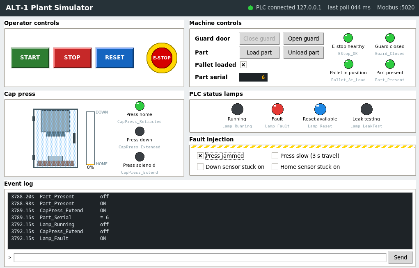Click the 3788.98s Part_Present ON log line
The image size is (419, 268).
[x=59, y=204]
